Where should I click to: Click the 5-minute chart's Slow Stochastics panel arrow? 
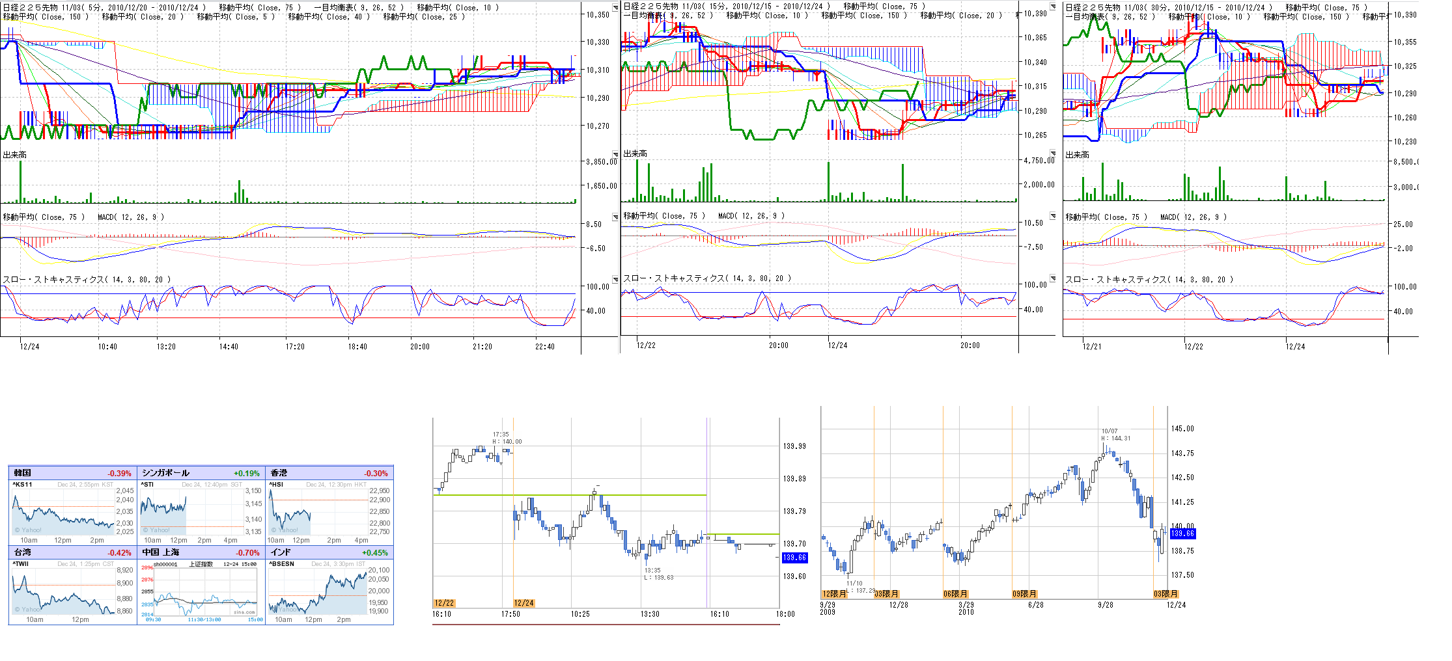point(615,279)
